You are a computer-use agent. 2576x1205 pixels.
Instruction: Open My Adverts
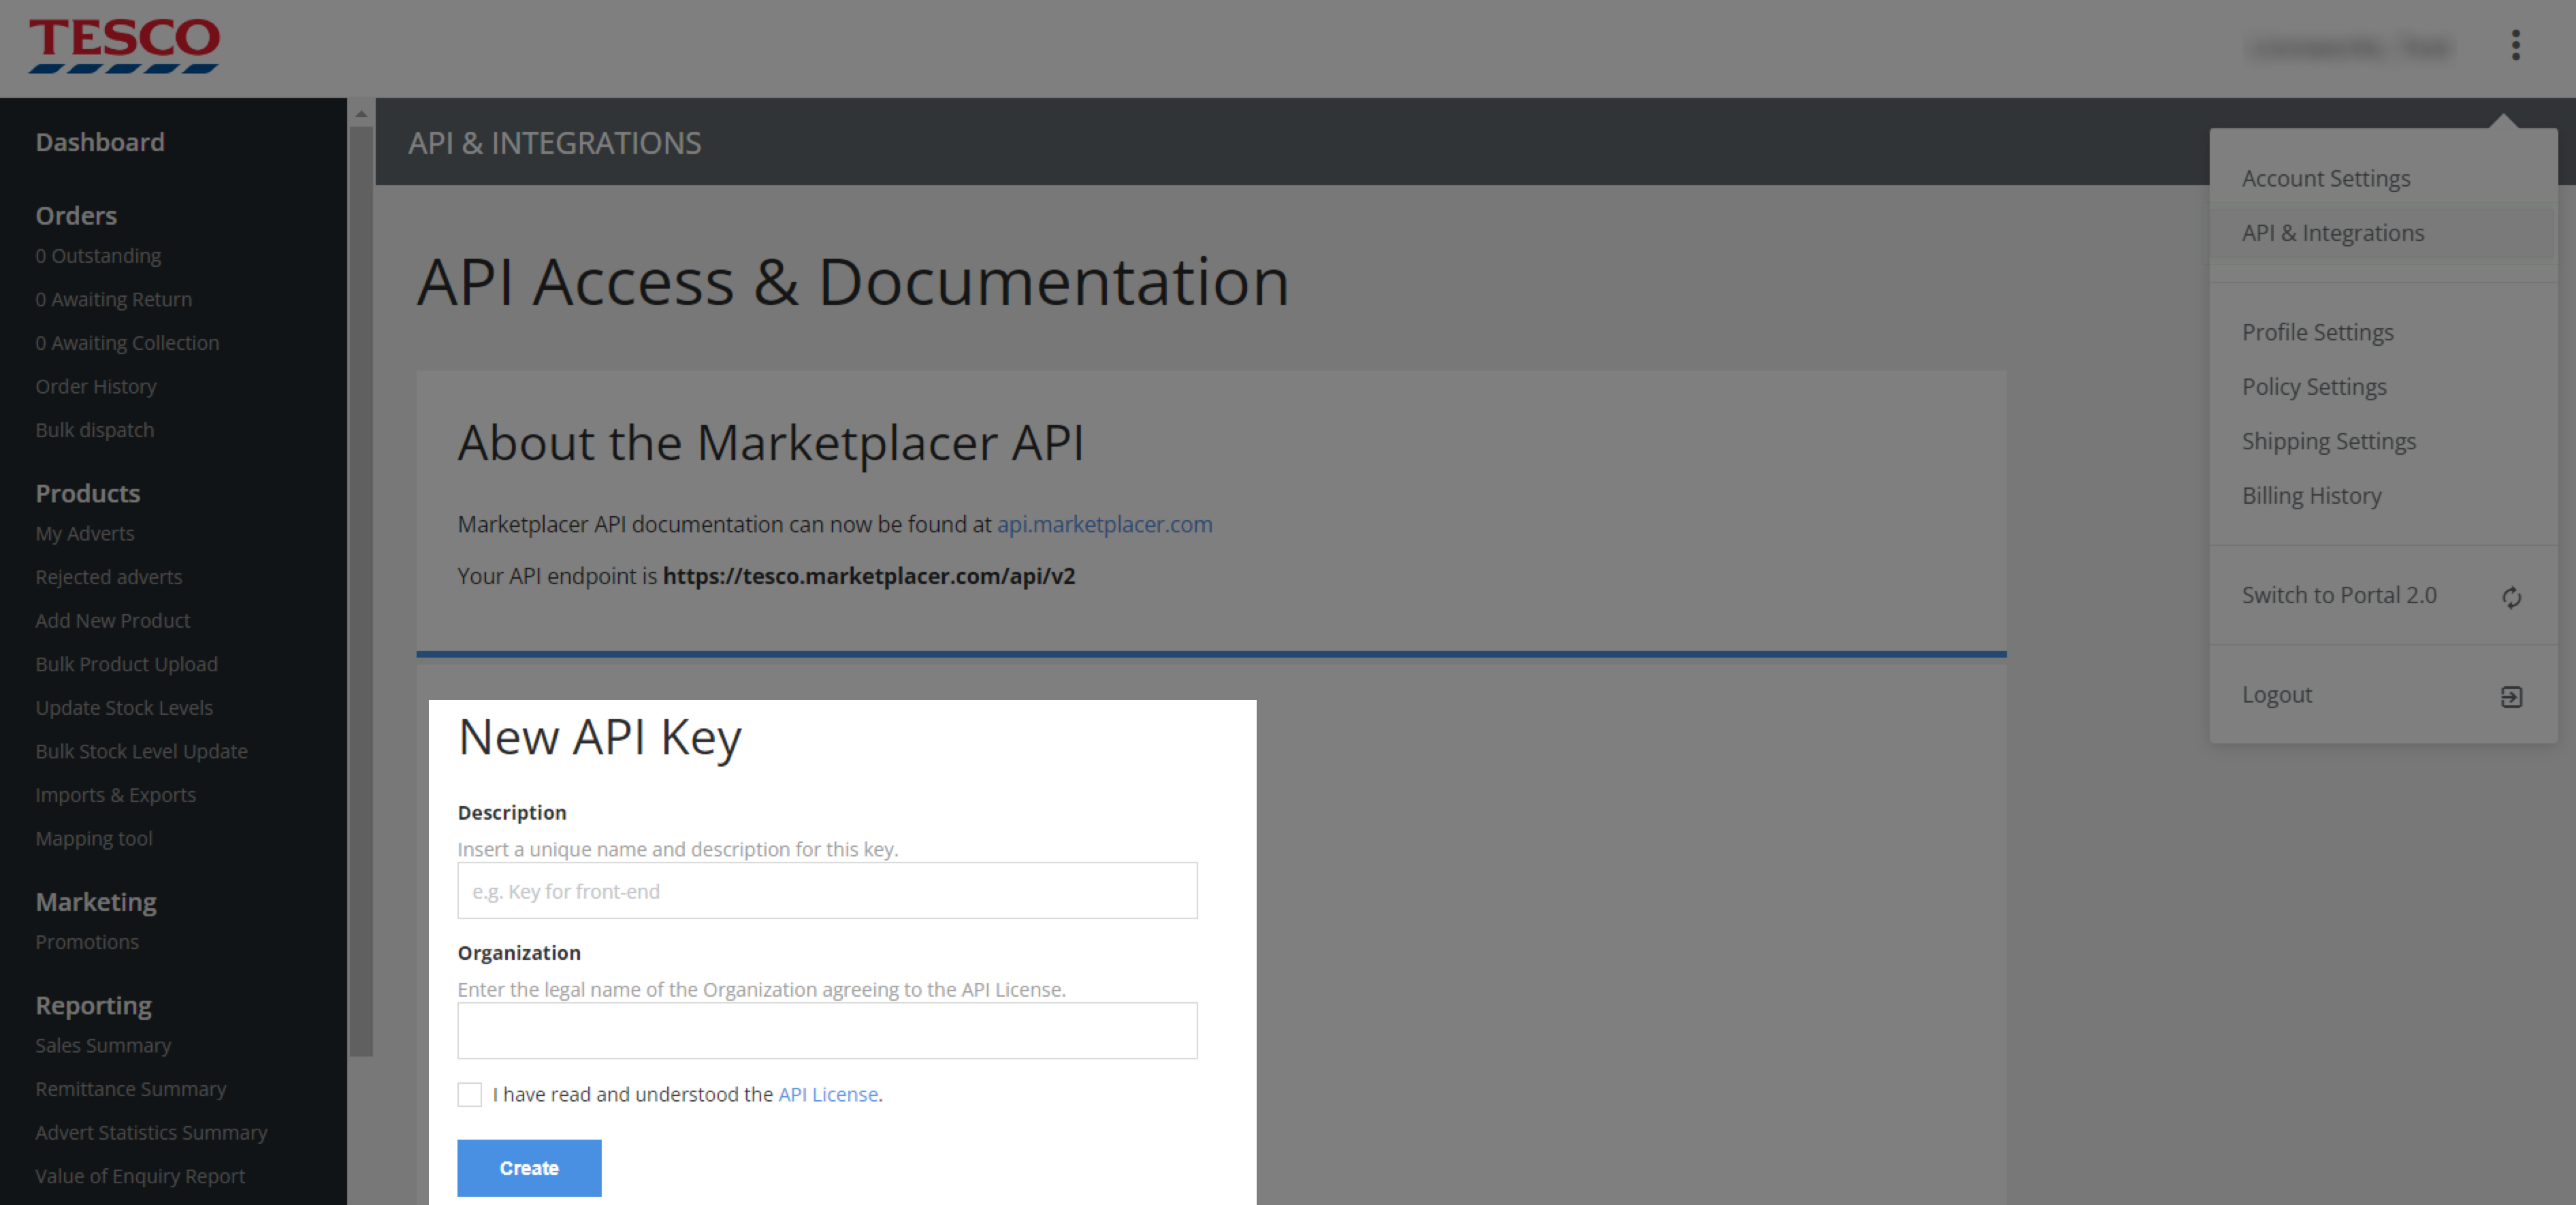[85, 533]
